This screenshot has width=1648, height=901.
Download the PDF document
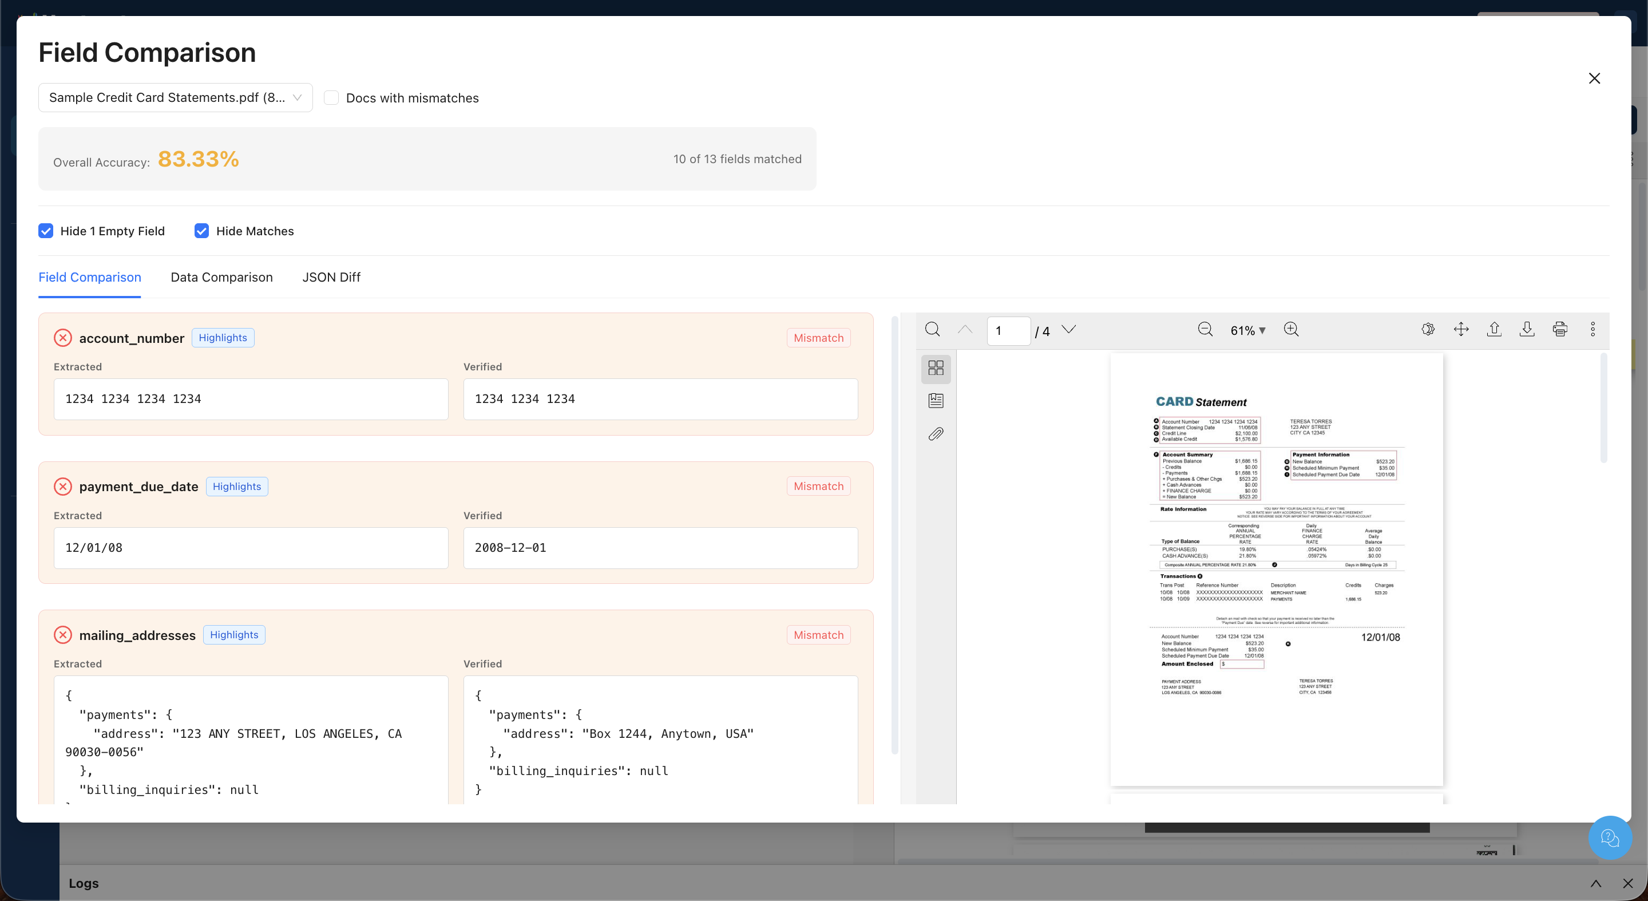1527,329
